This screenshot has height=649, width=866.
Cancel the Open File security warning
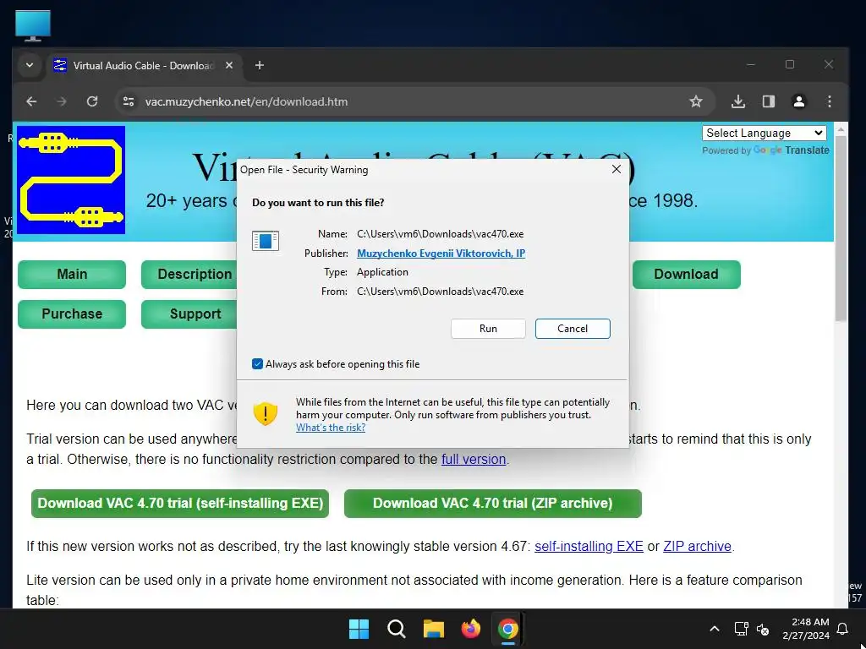(573, 329)
